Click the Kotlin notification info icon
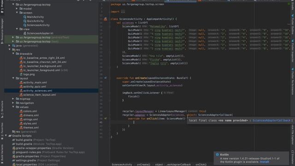This screenshot has height=166, width=295. tap(217, 154)
